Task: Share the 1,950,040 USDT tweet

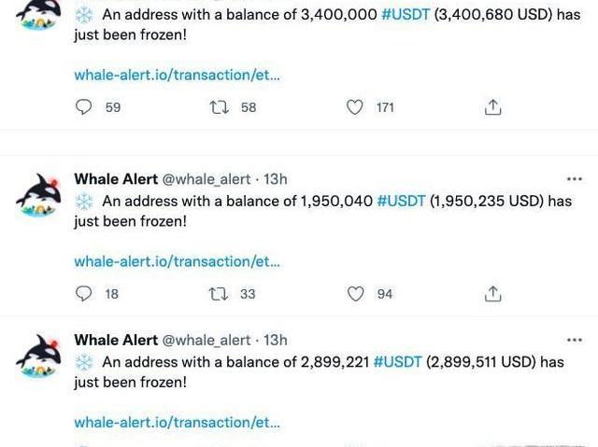Action: click(x=493, y=294)
